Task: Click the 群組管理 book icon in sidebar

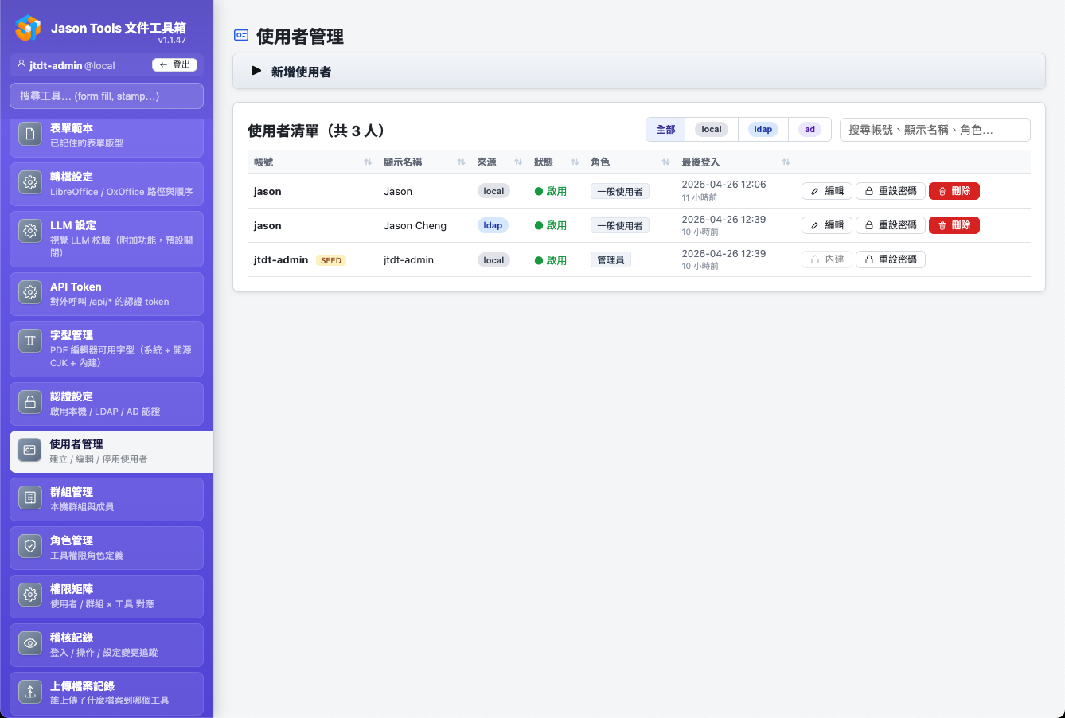Action: coord(29,497)
